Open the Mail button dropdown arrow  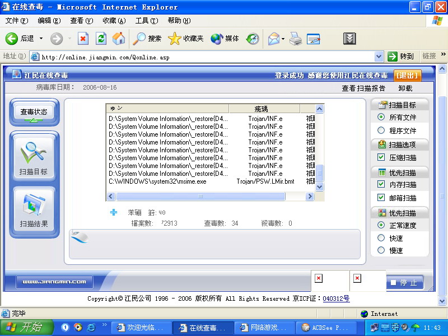point(283,39)
